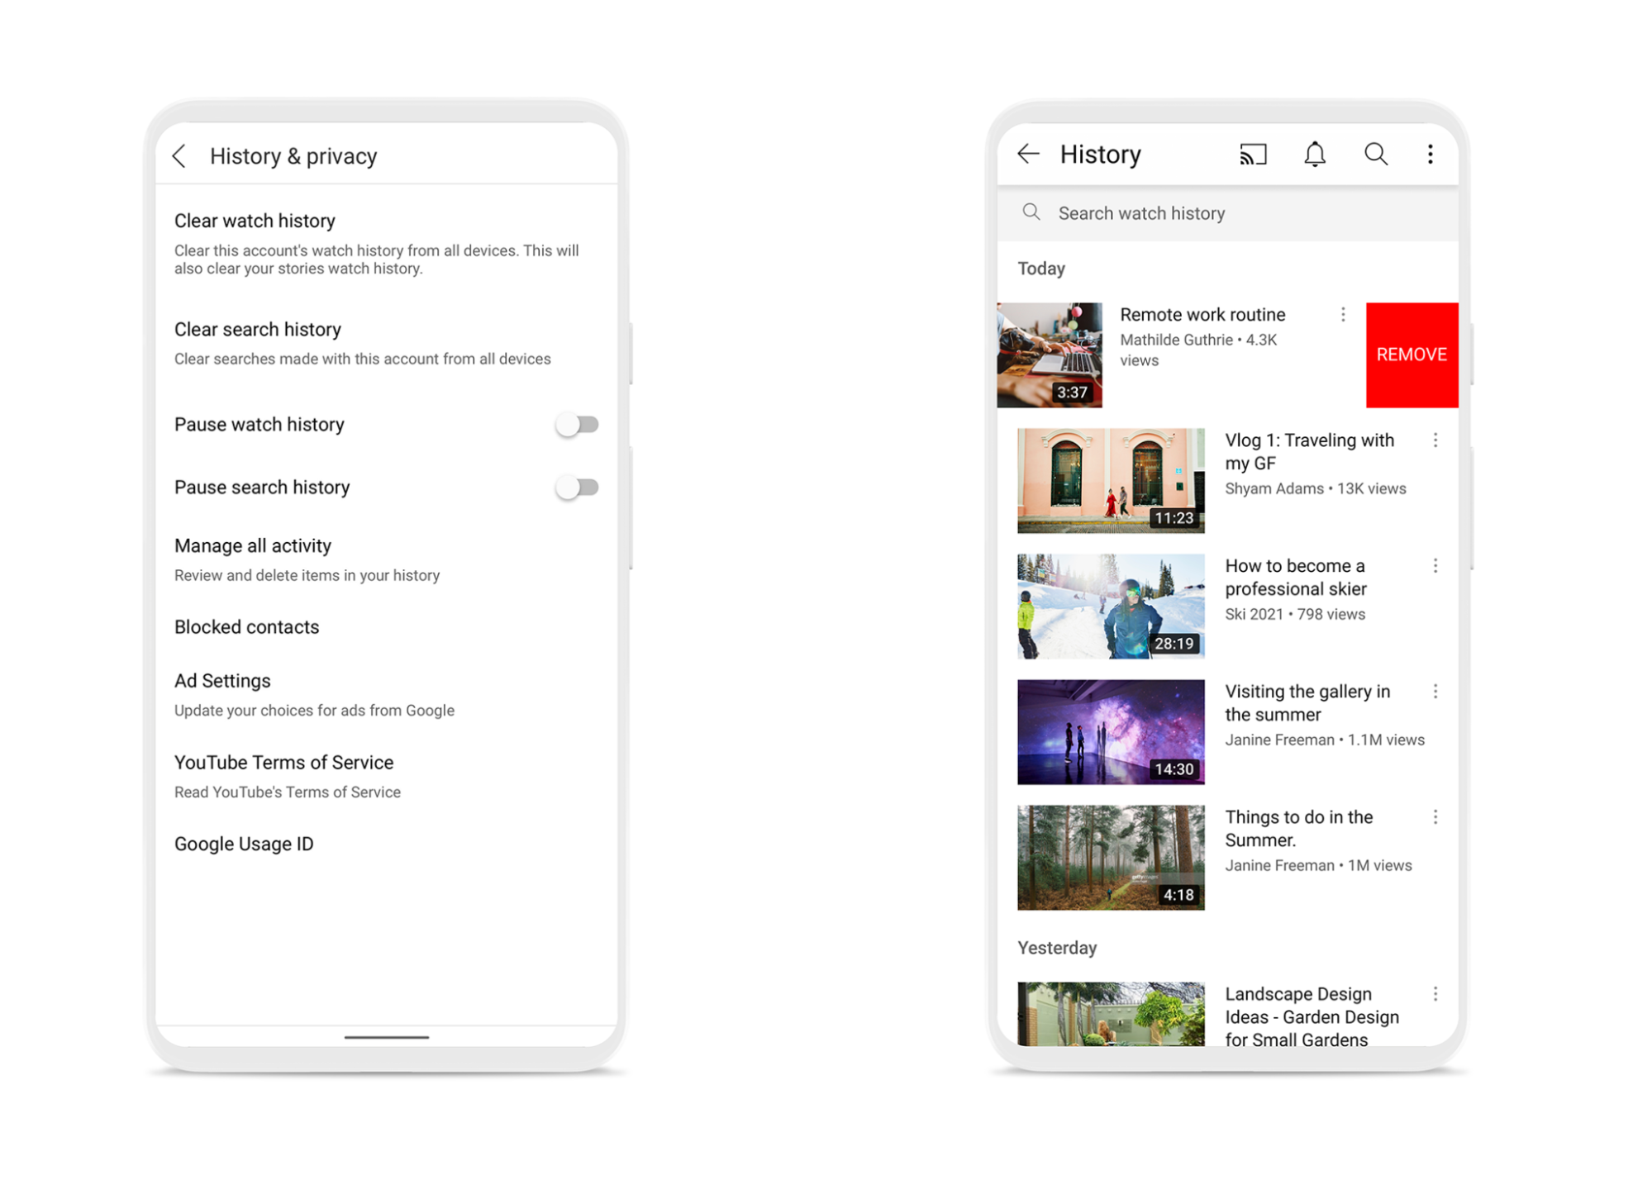This screenshot has height=1180, width=1652.
Task: Click the search magnifier in History header
Action: 1375,155
